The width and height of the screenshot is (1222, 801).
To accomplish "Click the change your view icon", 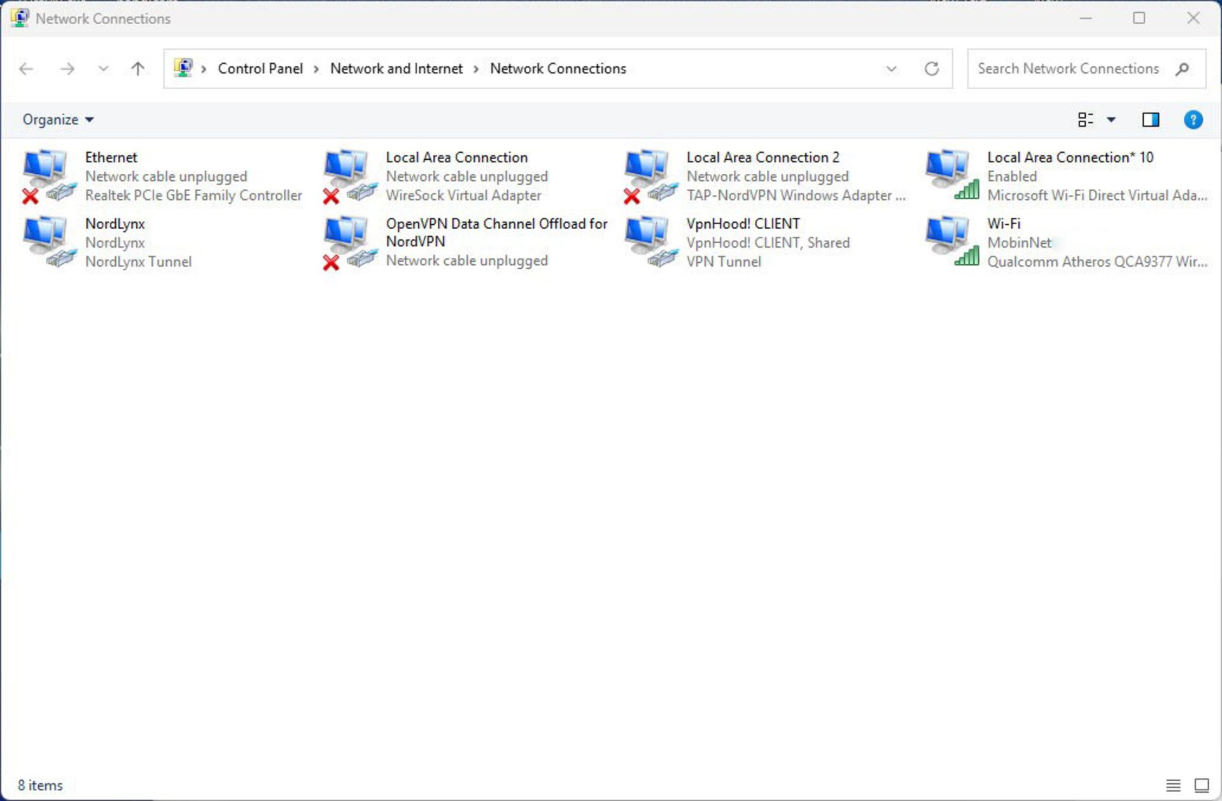I will pyautogui.click(x=1085, y=120).
